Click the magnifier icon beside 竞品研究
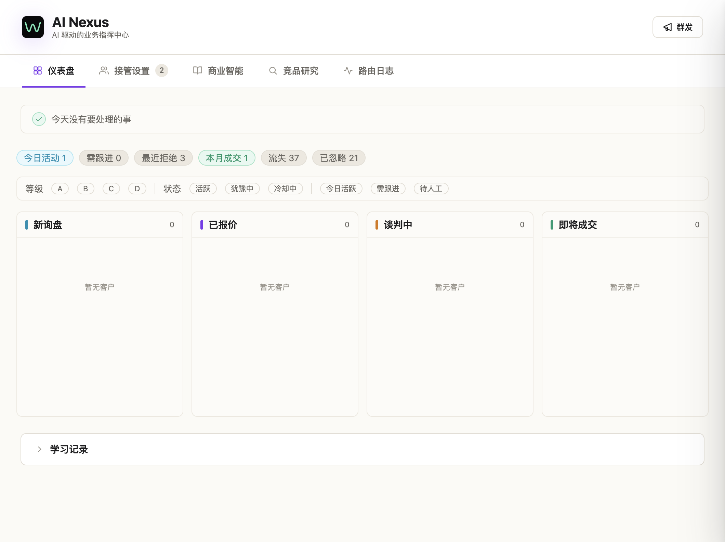This screenshot has height=542, width=725. [x=273, y=70]
